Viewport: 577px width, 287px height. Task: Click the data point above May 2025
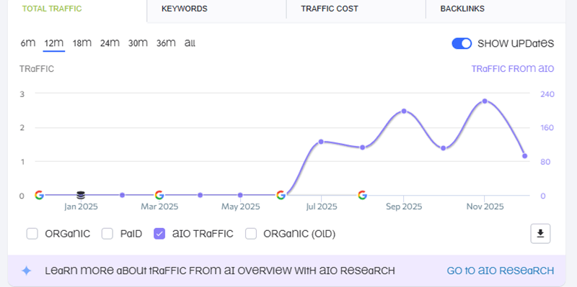point(240,195)
